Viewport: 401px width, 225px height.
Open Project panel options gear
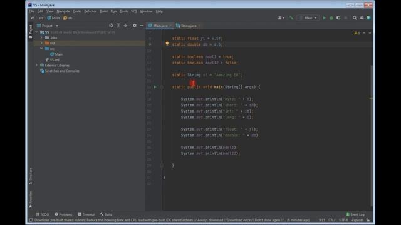coord(135,26)
